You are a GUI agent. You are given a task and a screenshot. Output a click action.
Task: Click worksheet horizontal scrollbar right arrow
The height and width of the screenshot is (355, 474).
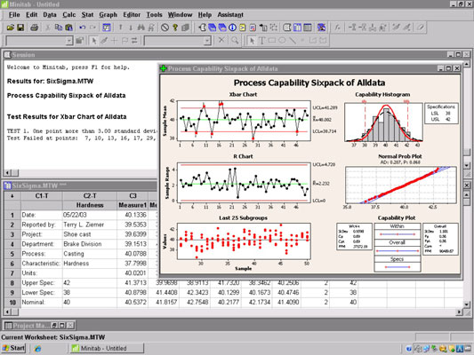tap(459, 312)
